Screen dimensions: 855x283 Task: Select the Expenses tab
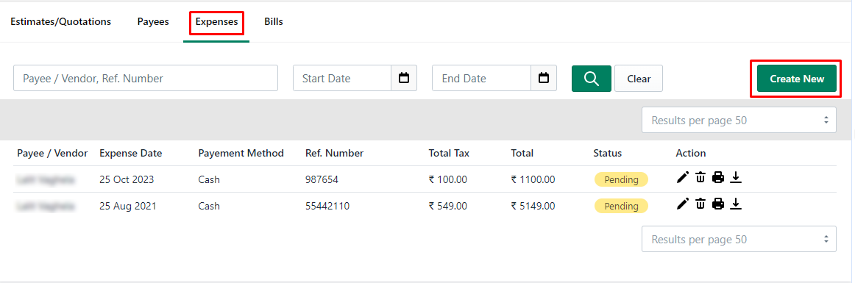216,22
